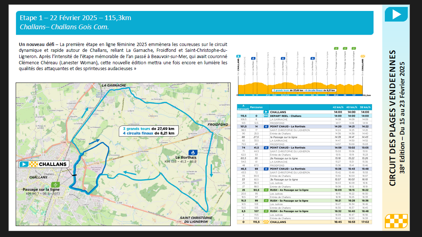
Task: Click the grands tours and circuits finaux caption on the elevation profile
Action: coord(304,90)
